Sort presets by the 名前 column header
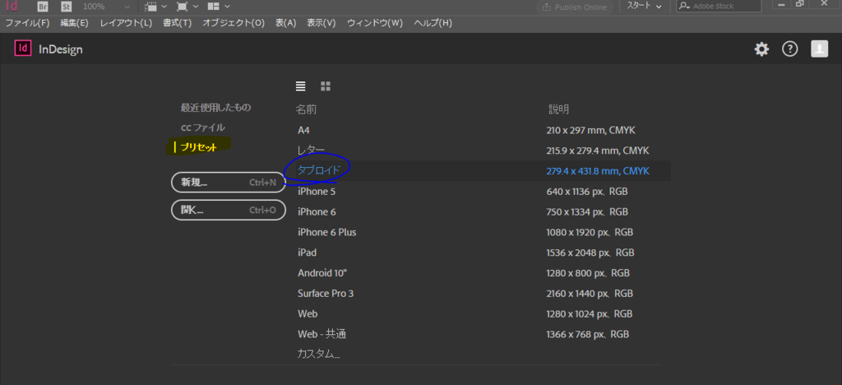Screen dimensions: 842x385 coord(306,109)
